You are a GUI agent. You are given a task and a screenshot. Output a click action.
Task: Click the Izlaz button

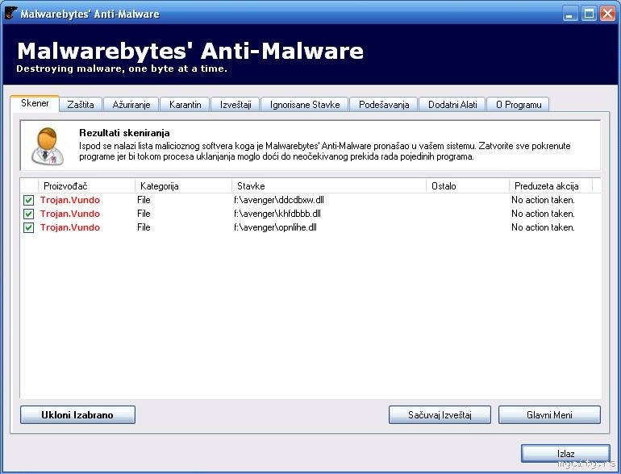[x=565, y=453]
